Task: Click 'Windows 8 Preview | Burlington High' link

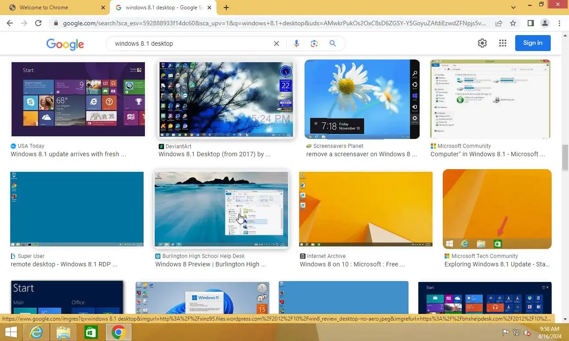Action: pos(211,264)
